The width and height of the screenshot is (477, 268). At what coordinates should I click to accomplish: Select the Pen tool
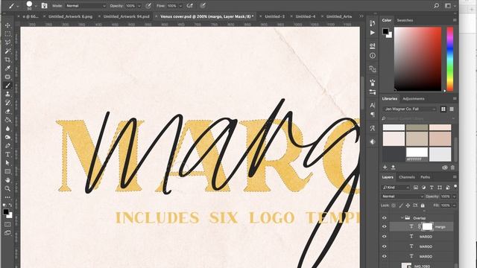[x=7, y=146]
